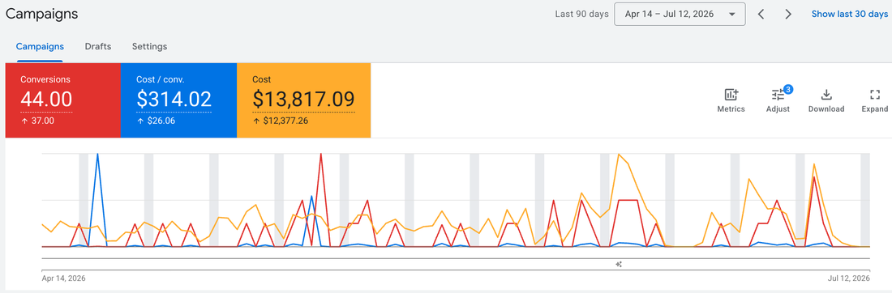
Task: Switch to the Campaigns tab
Action: pyautogui.click(x=40, y=47)
